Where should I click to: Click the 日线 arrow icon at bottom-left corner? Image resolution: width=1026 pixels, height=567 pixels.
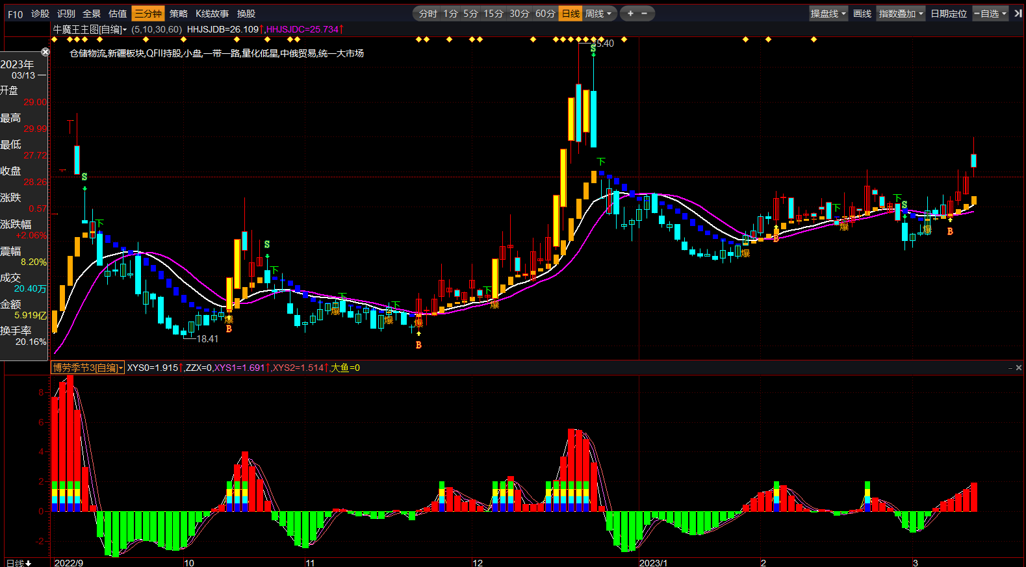19,562
